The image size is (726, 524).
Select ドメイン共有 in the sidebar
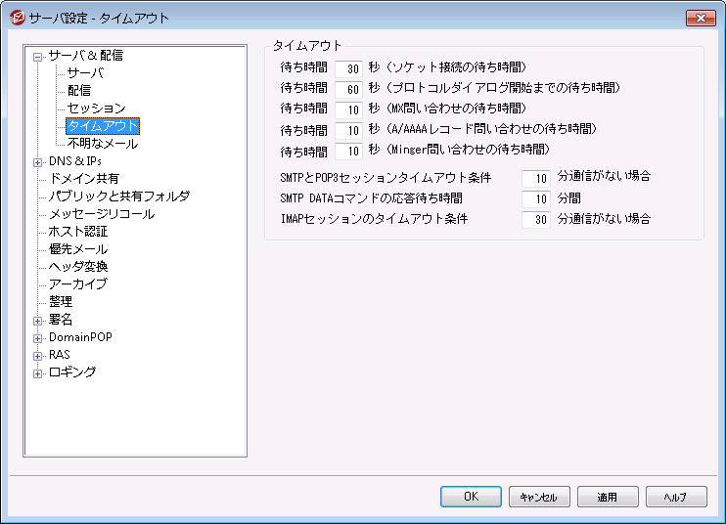click(84, 179)
